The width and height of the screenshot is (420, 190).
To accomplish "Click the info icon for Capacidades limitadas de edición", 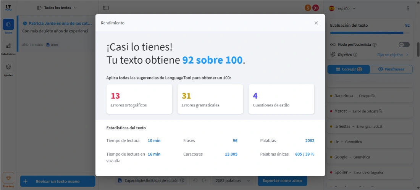I will (x=182, y=180).
